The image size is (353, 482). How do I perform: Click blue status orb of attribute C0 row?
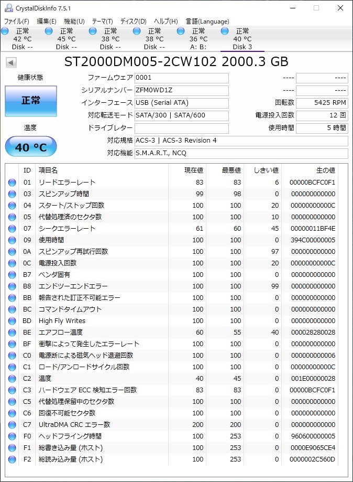(x=12, y=356)
